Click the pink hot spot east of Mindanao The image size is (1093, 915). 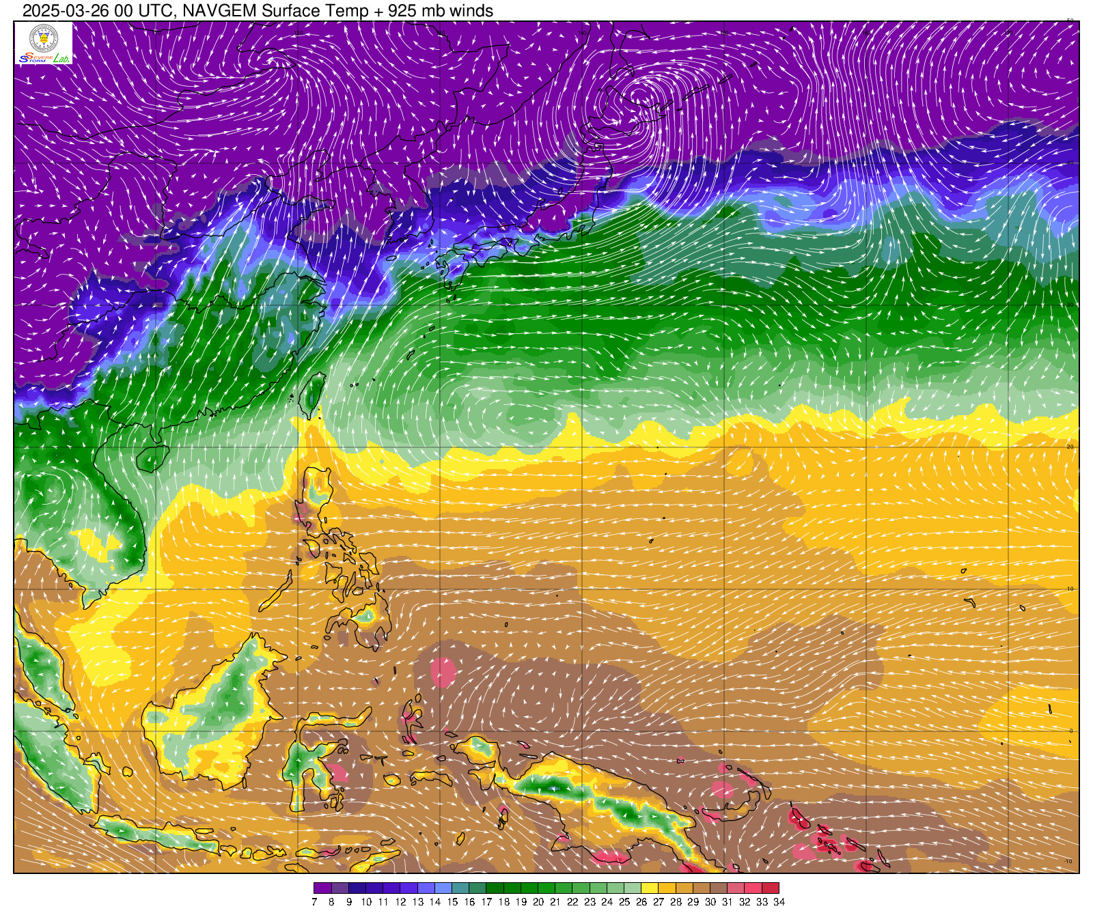443,673
